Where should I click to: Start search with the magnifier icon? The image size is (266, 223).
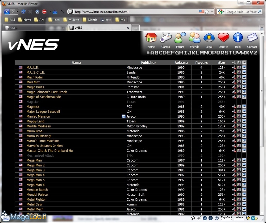click(x=259, y=11)
